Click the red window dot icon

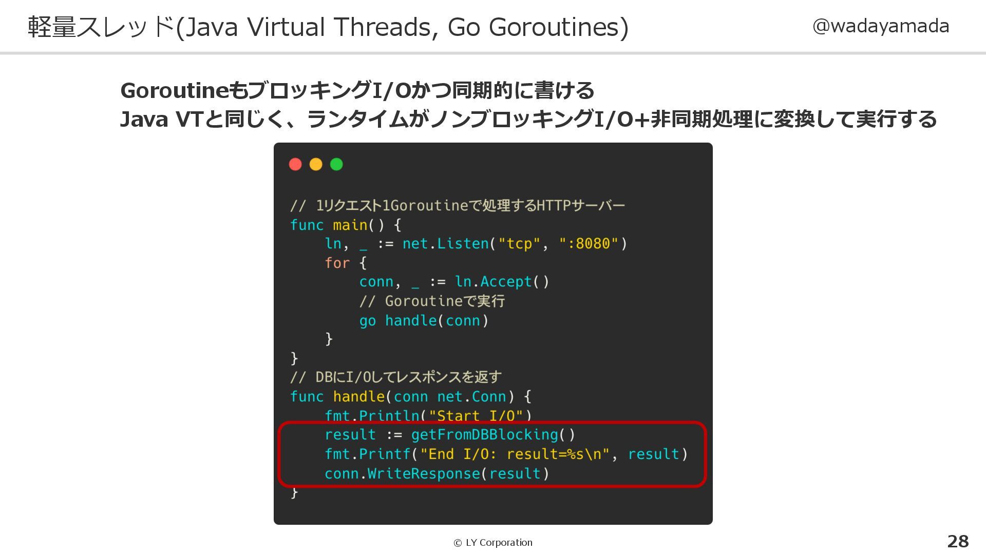(x=295, y=164)
